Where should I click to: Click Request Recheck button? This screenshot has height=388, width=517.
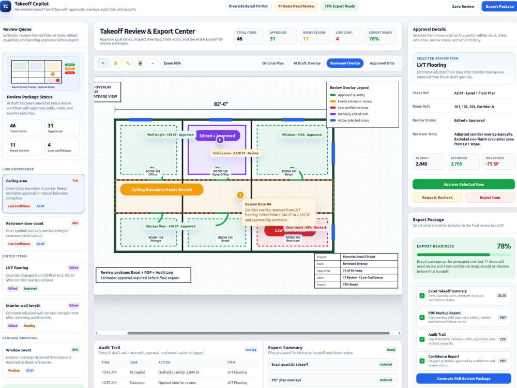point(437,197)
